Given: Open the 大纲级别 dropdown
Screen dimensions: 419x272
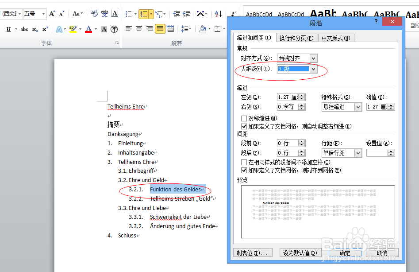Looking at the screenshot, I should pos(313,69).
